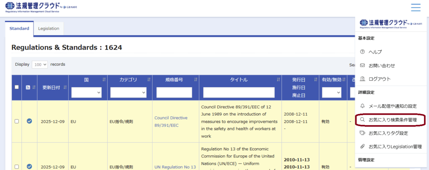Sort the 国 column

[x=103, y=80]
